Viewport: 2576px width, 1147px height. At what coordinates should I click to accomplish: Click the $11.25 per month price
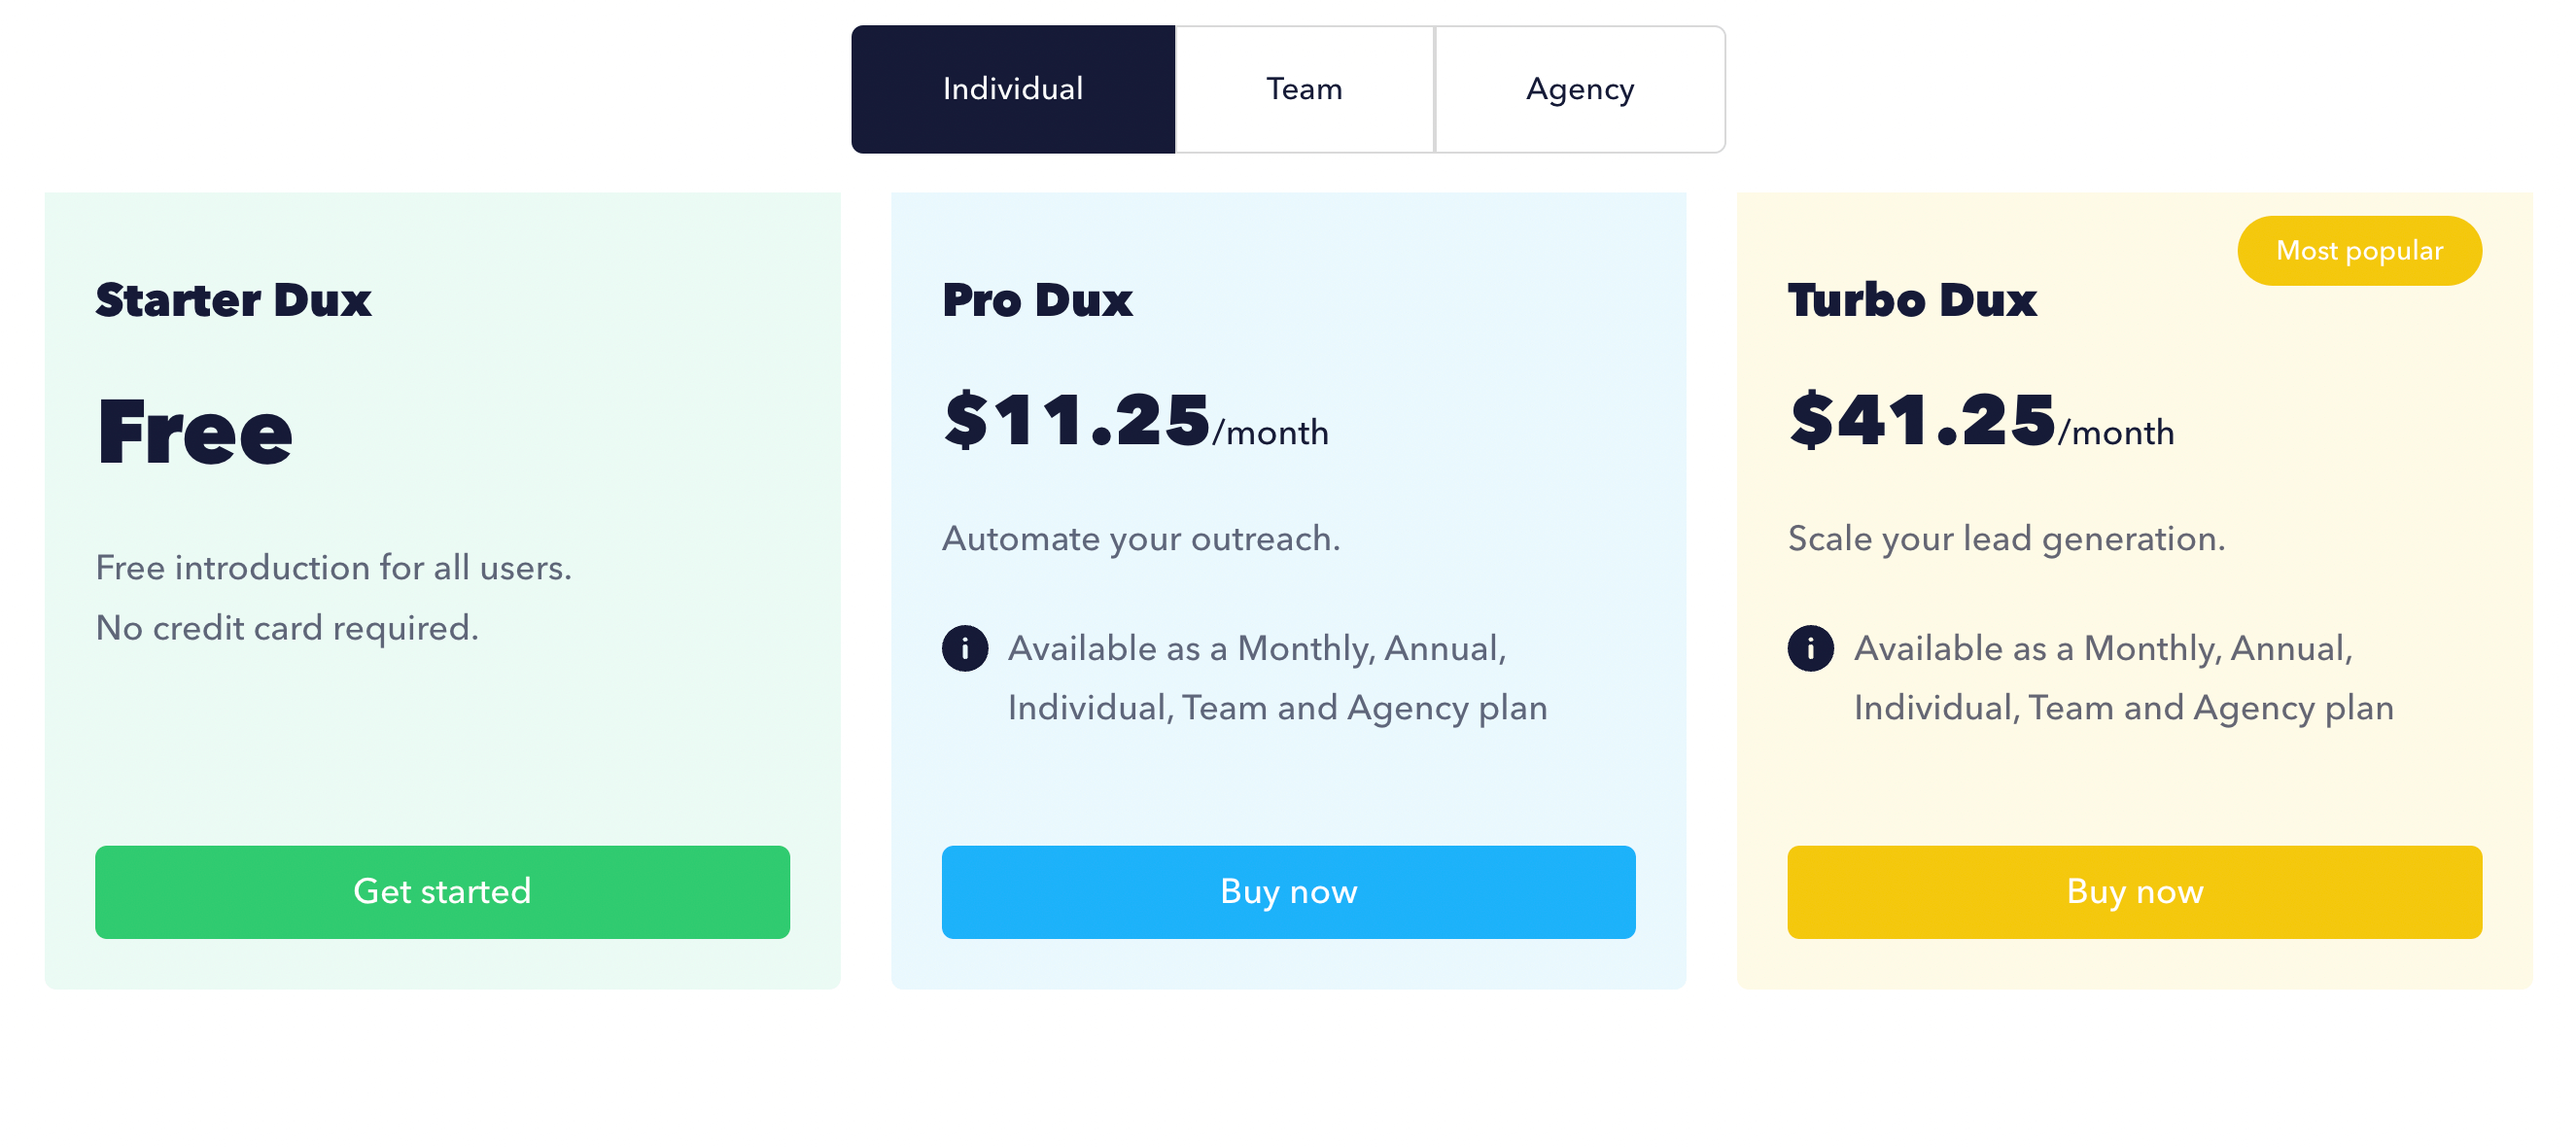[x=1134, y=422]
